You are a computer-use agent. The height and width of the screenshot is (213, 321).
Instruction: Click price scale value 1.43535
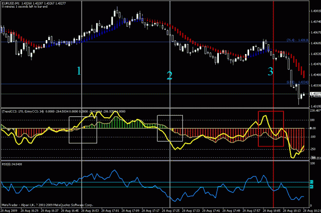[x=315, y=54]
